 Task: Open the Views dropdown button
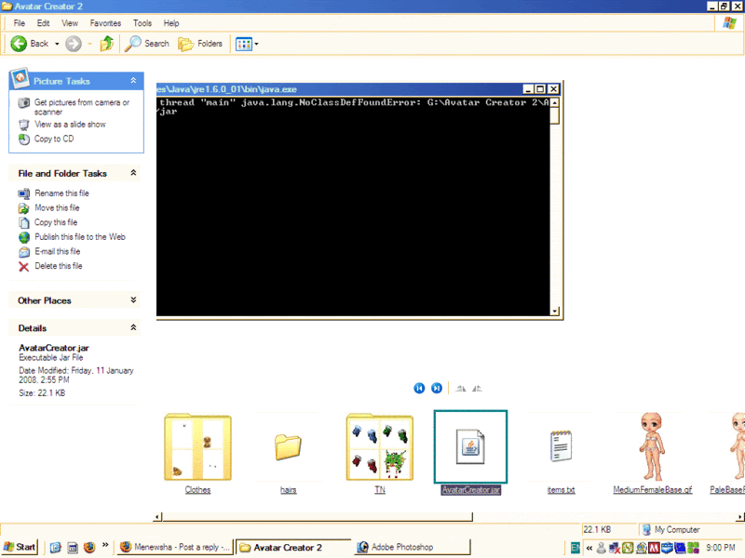pos(247,44)
